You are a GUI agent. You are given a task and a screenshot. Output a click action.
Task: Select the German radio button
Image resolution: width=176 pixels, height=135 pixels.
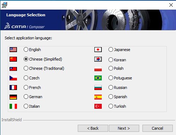click(x=26, y=97)
